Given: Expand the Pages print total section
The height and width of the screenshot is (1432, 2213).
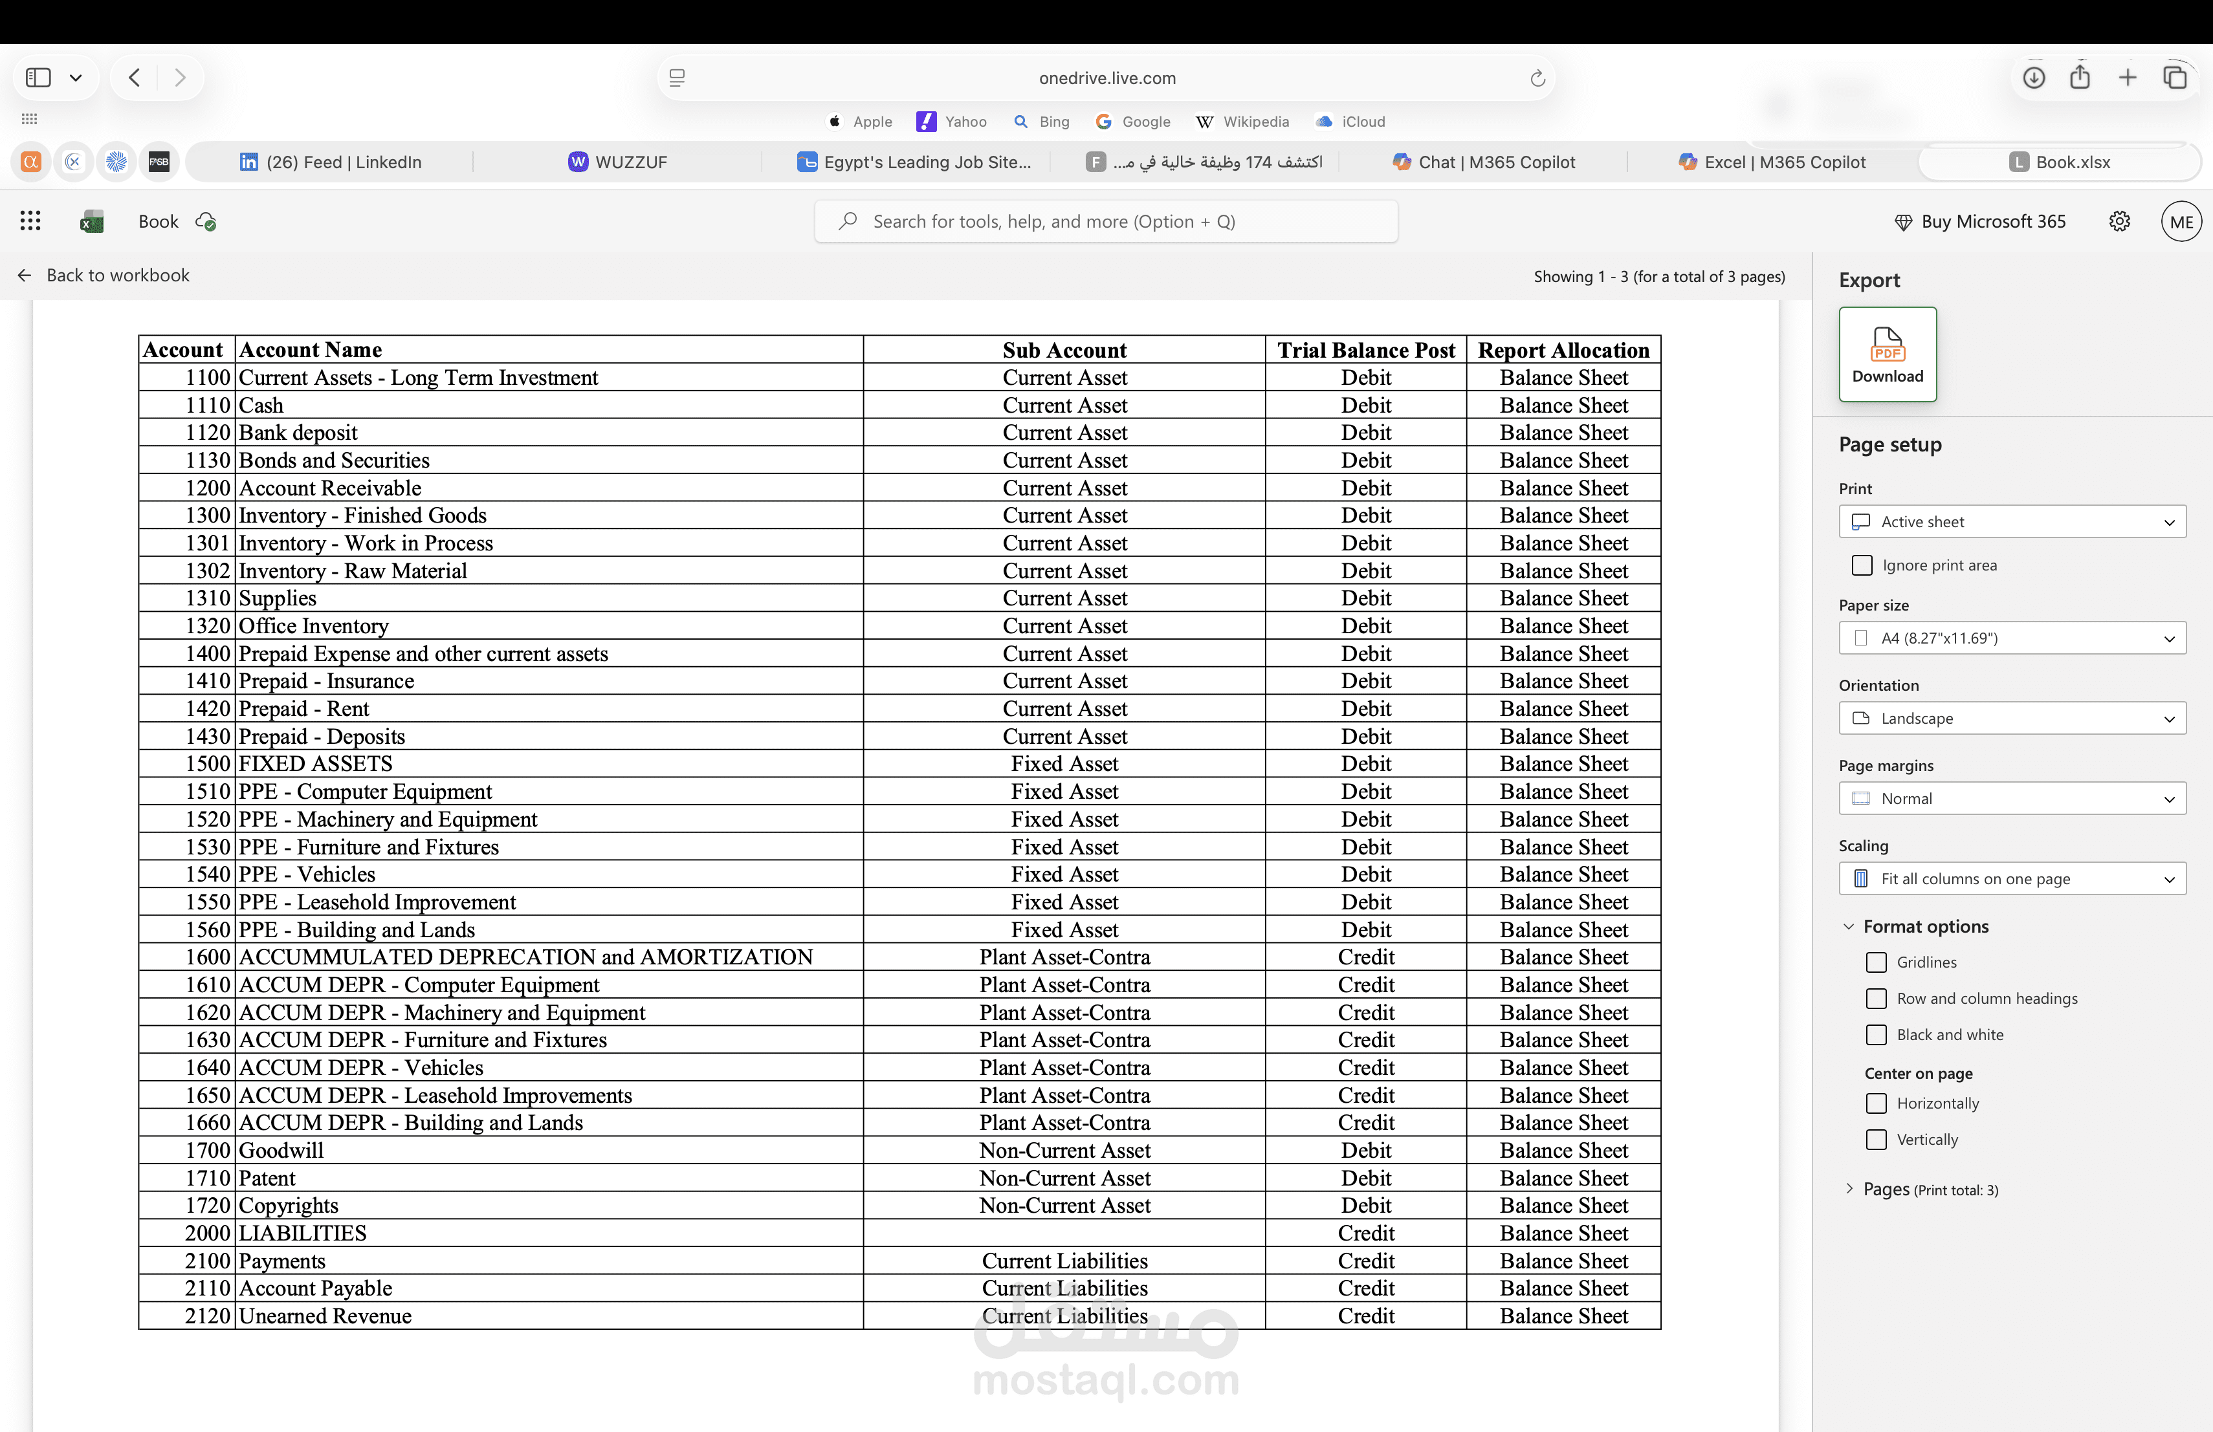Looking at the screenshot, I should pyautogui.click(x=1849, y=1189).
